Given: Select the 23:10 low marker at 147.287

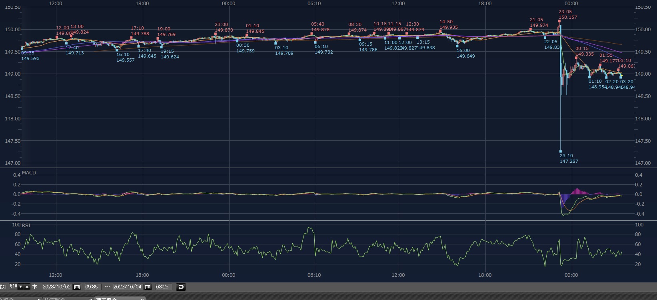Looking at the screenshot, I should click(561, 152).
